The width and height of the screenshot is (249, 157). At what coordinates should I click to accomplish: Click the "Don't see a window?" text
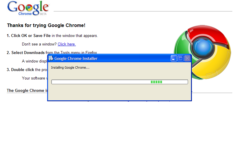(x=39, y=44)
